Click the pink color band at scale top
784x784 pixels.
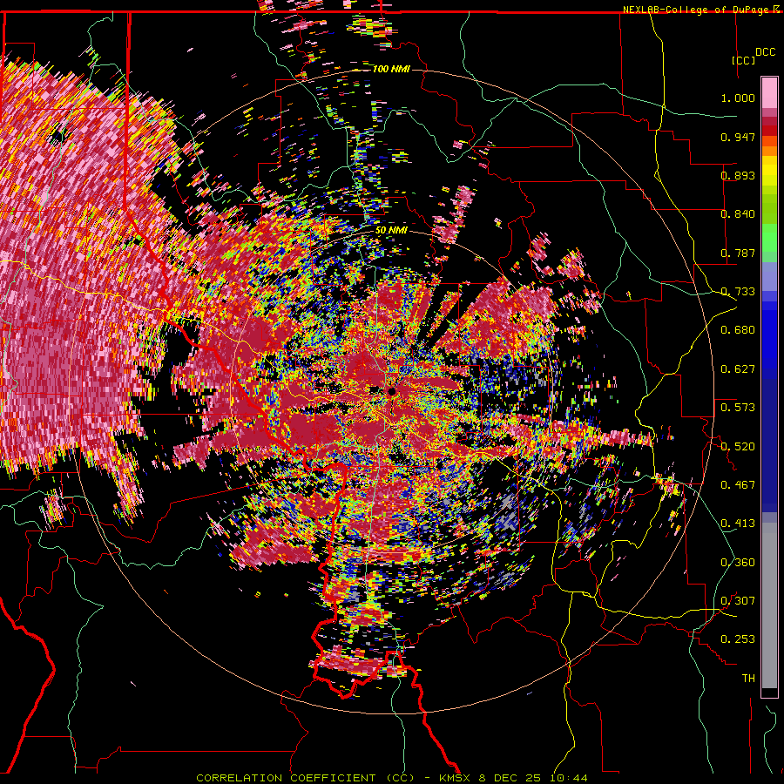(769, 93)
